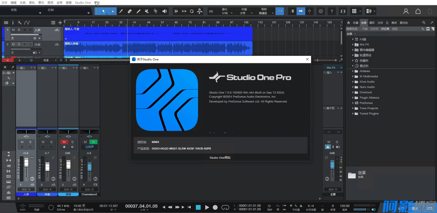This screenshot has width=437, height=213.
Task: Click the global M mute button below tracks
Action: tap(8, 60)
